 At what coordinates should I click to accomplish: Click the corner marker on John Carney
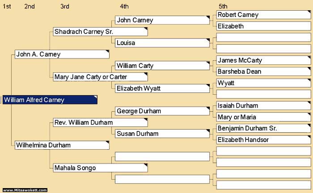(x=208, y=17)
